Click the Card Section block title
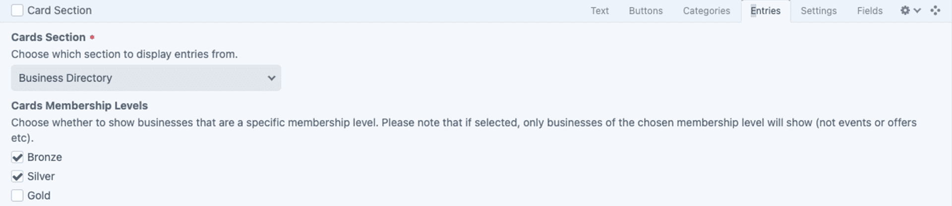952x206 pixels. coord(59,10)
